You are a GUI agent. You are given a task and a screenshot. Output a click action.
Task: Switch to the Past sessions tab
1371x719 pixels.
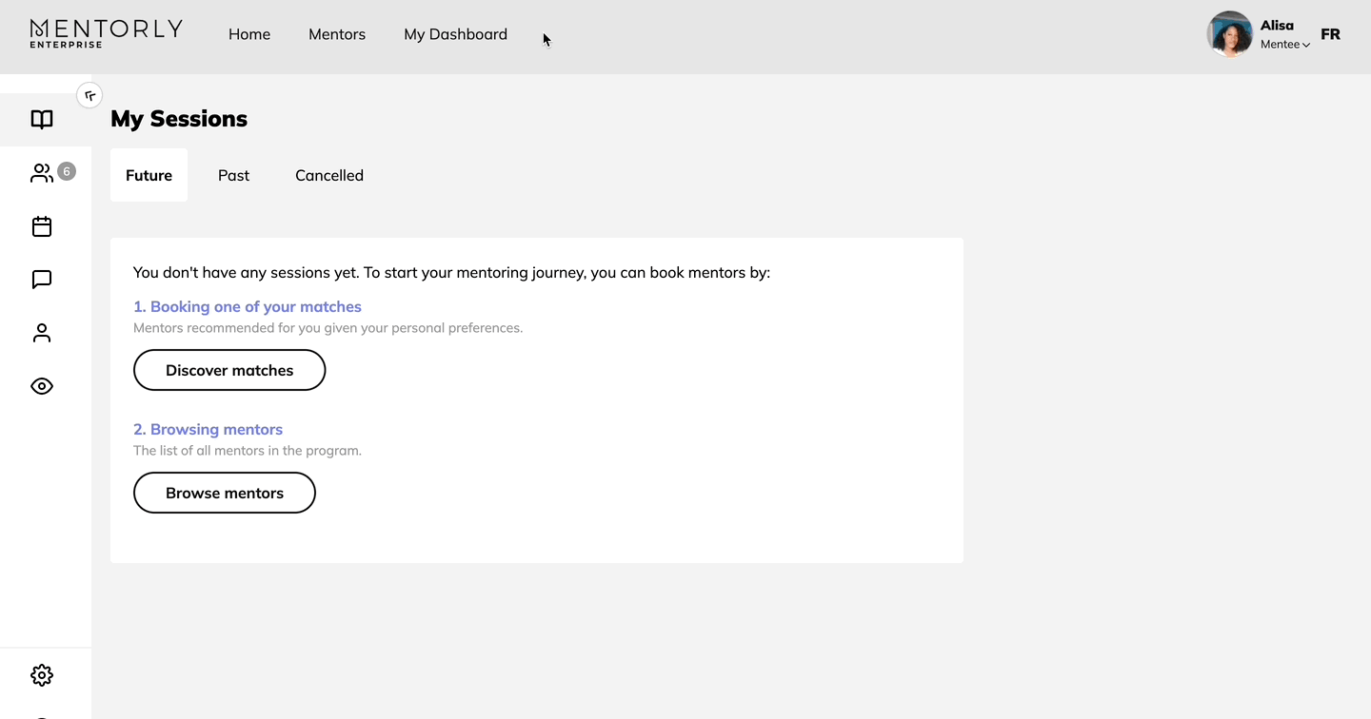click(x=233, y=175)
